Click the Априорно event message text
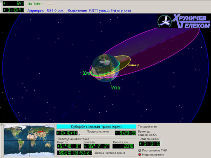 pos(79,11)
